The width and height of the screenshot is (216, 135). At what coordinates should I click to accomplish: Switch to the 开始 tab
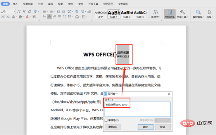tap(5, 4)
